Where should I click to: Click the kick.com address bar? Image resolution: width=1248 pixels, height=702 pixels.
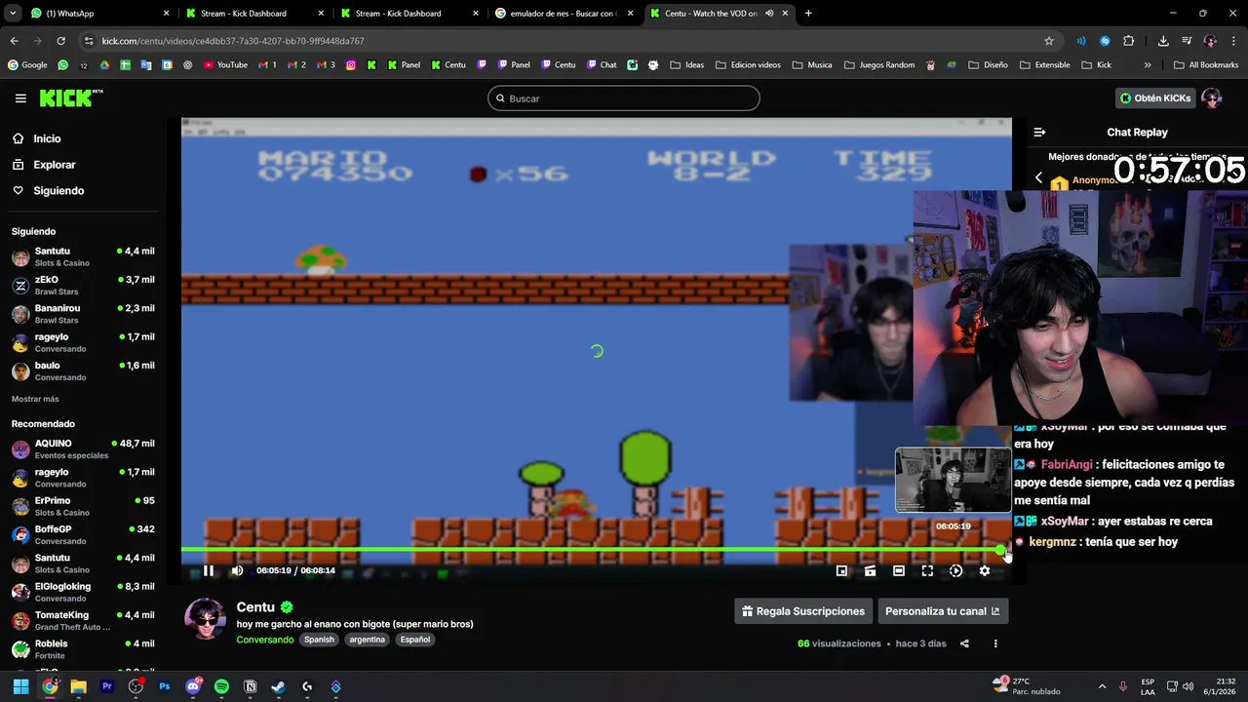click(565, 41)
